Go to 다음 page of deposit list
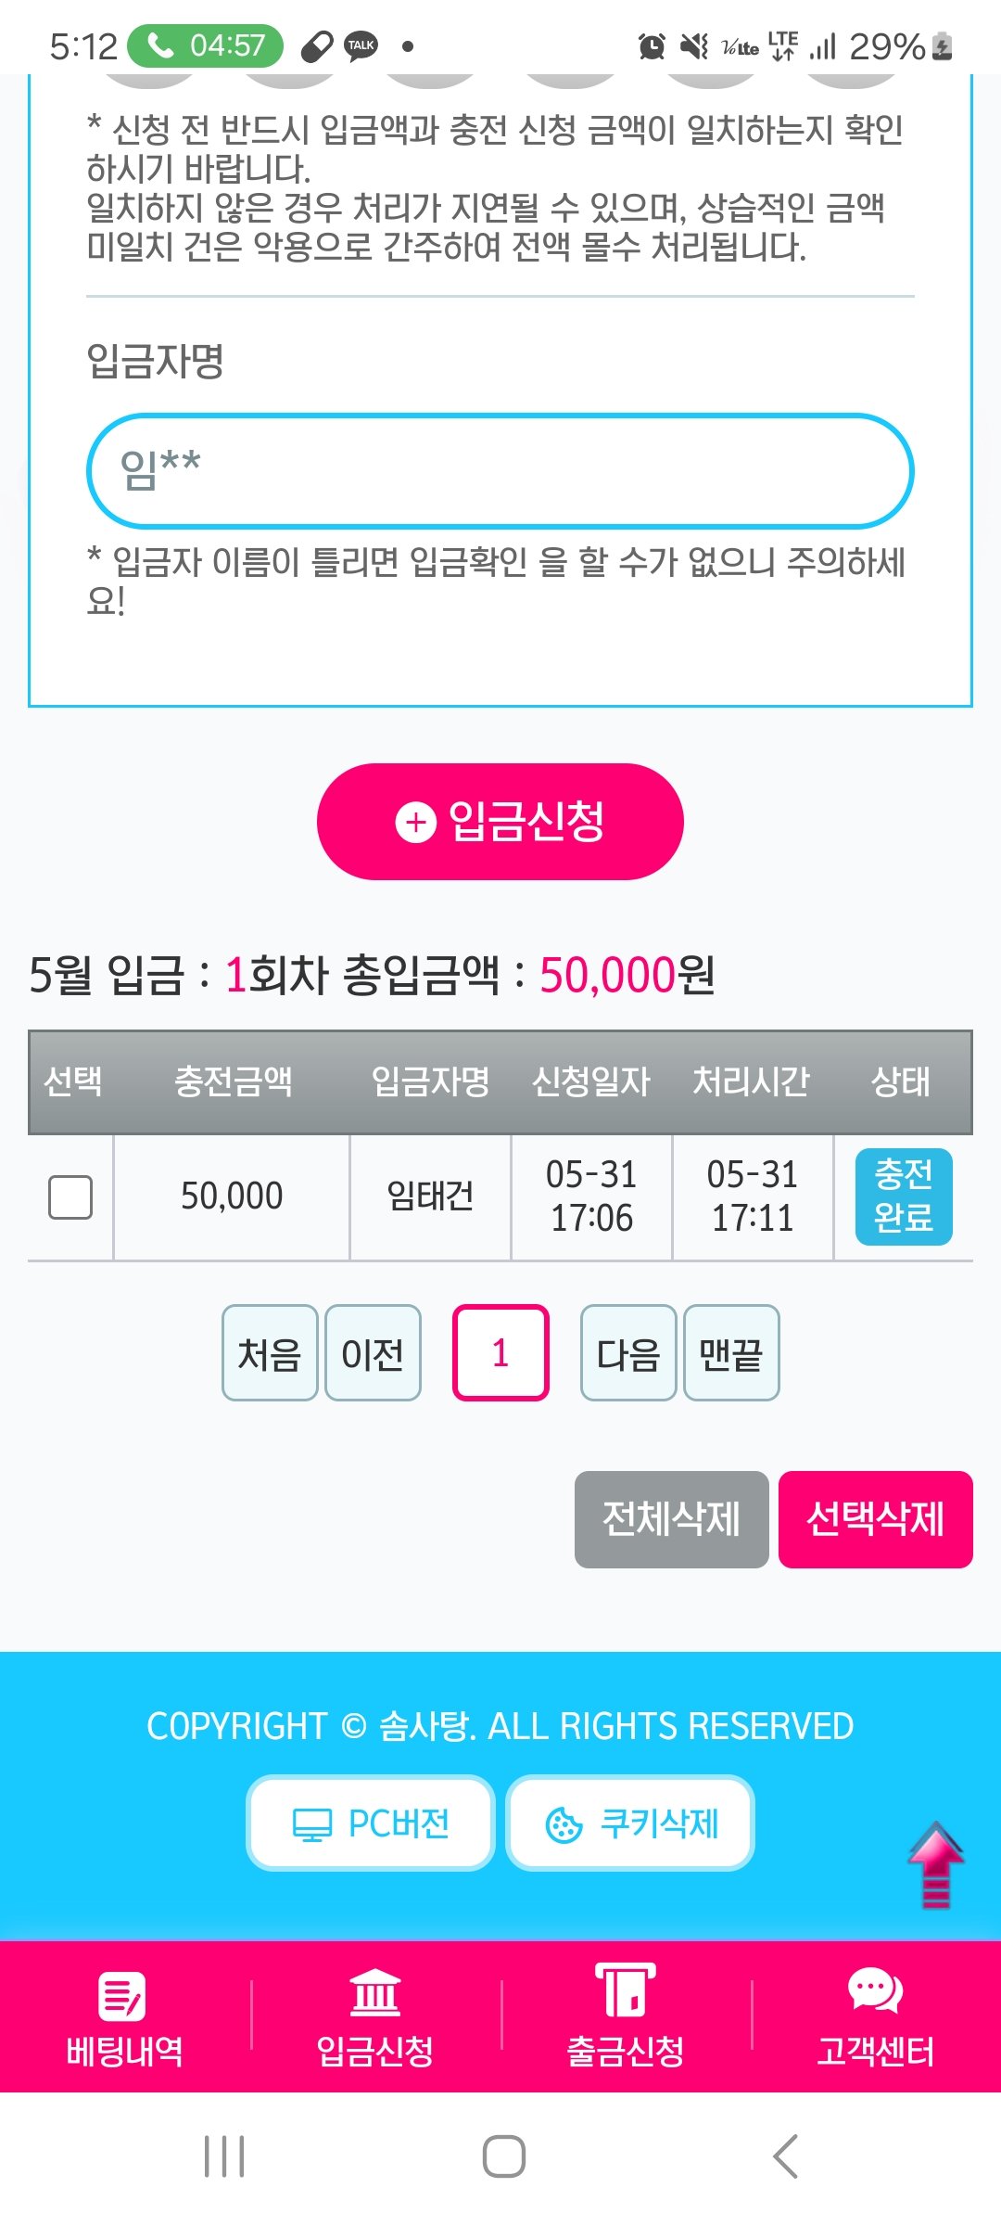The image size is (1001, 2226). (627, 1353)
